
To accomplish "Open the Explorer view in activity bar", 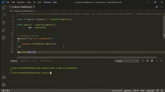I will point(4,8).
